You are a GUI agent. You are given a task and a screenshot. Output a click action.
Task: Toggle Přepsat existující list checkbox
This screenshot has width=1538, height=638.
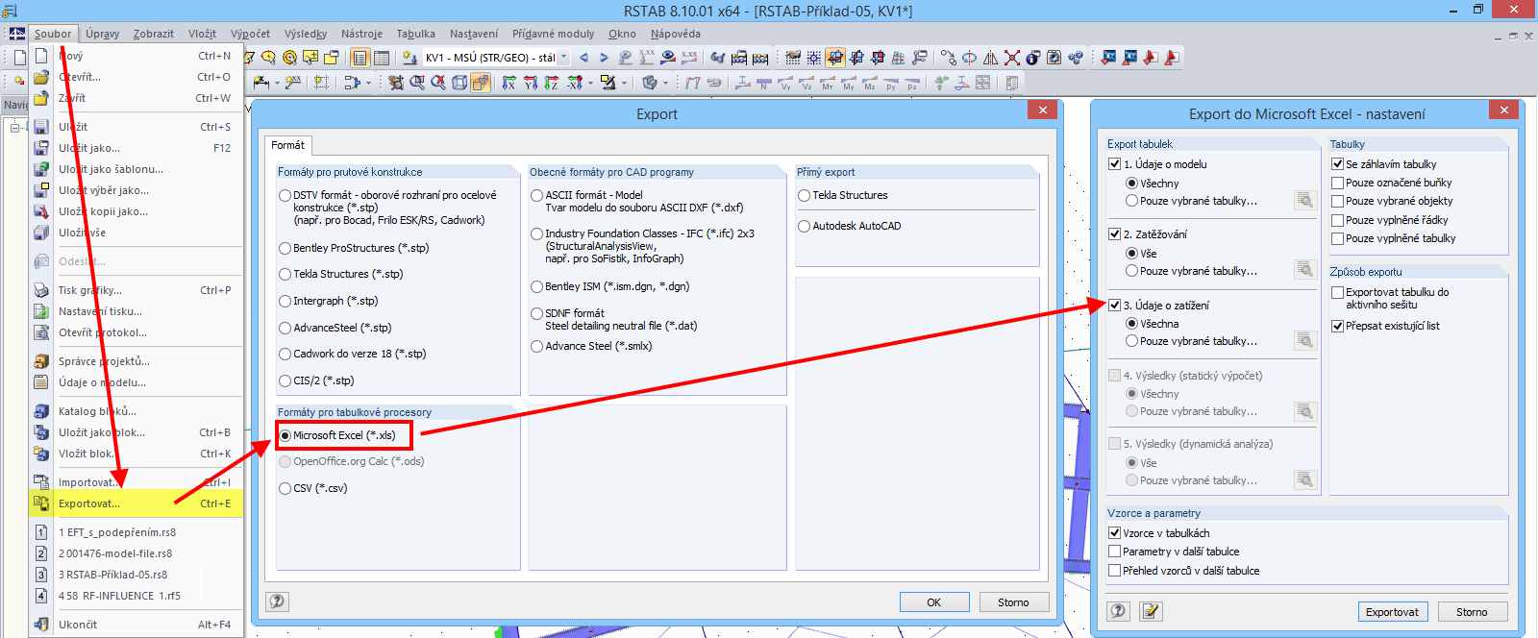click(1337, 326)
